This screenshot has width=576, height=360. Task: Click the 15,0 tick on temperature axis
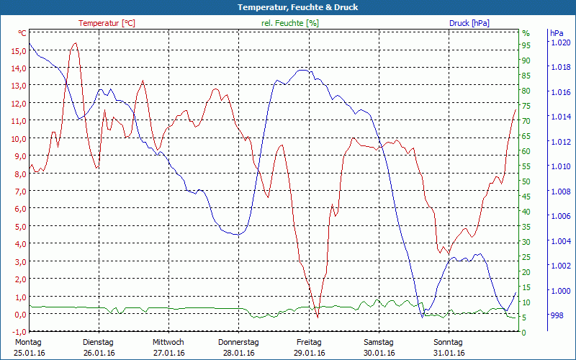point(19,51)
